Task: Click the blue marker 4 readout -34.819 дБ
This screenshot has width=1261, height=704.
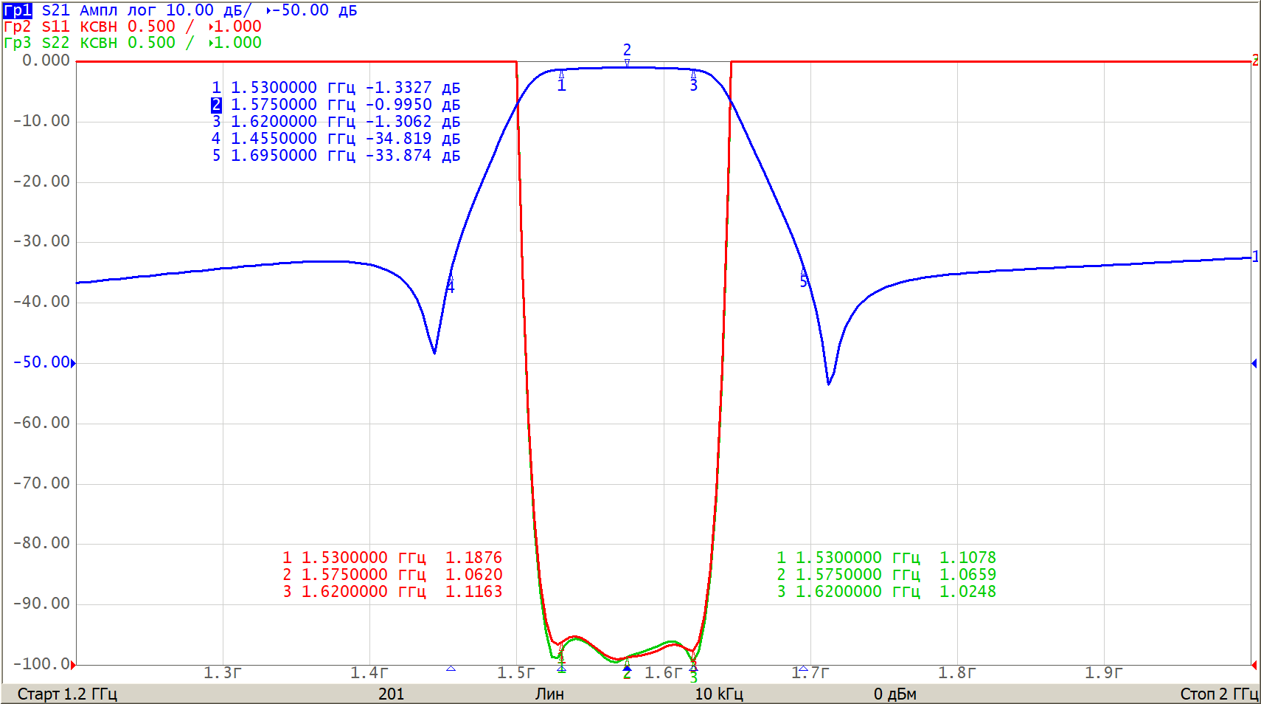Action: (x=413, y=139)
